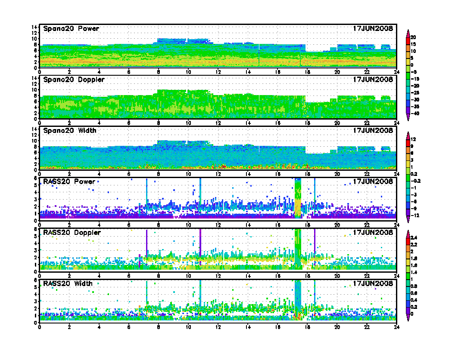Pick the orange segment between 10 and 15 on top colorbar

[x=408, y=48]
